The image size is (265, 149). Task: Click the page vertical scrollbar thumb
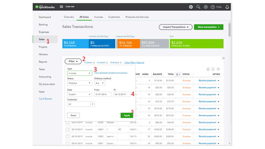coord(229,30)
